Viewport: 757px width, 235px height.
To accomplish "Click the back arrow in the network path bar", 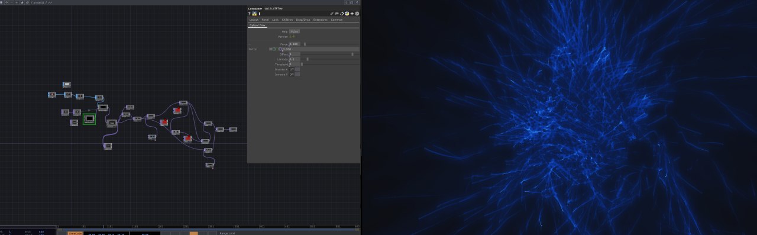I will 7,2.
